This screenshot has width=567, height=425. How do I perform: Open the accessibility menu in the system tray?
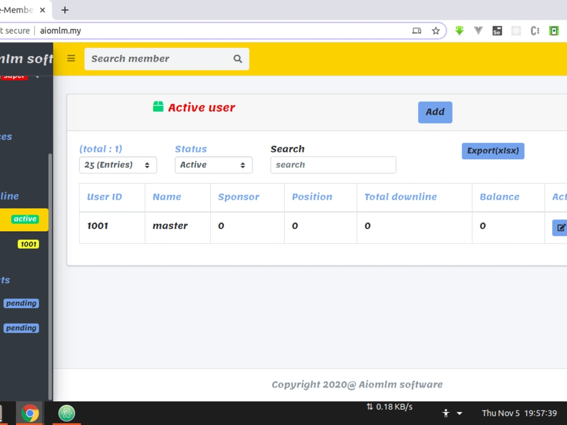(446, 413)
